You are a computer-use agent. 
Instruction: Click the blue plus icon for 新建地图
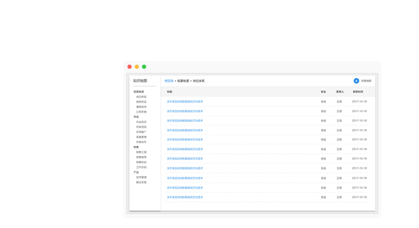pyautogui.click(x=356, y=81)
